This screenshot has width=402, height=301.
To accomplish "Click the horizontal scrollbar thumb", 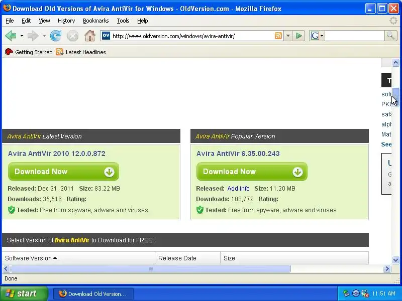I will coord(151,269).
